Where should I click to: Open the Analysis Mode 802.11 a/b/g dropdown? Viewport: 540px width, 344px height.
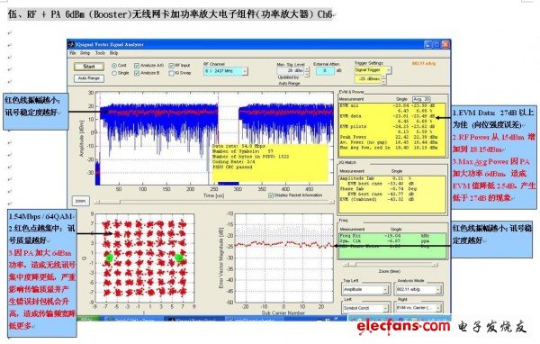(418, 290)
